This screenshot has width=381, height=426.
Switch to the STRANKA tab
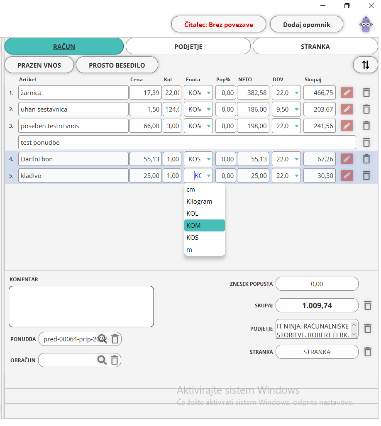tap(315, 46)
